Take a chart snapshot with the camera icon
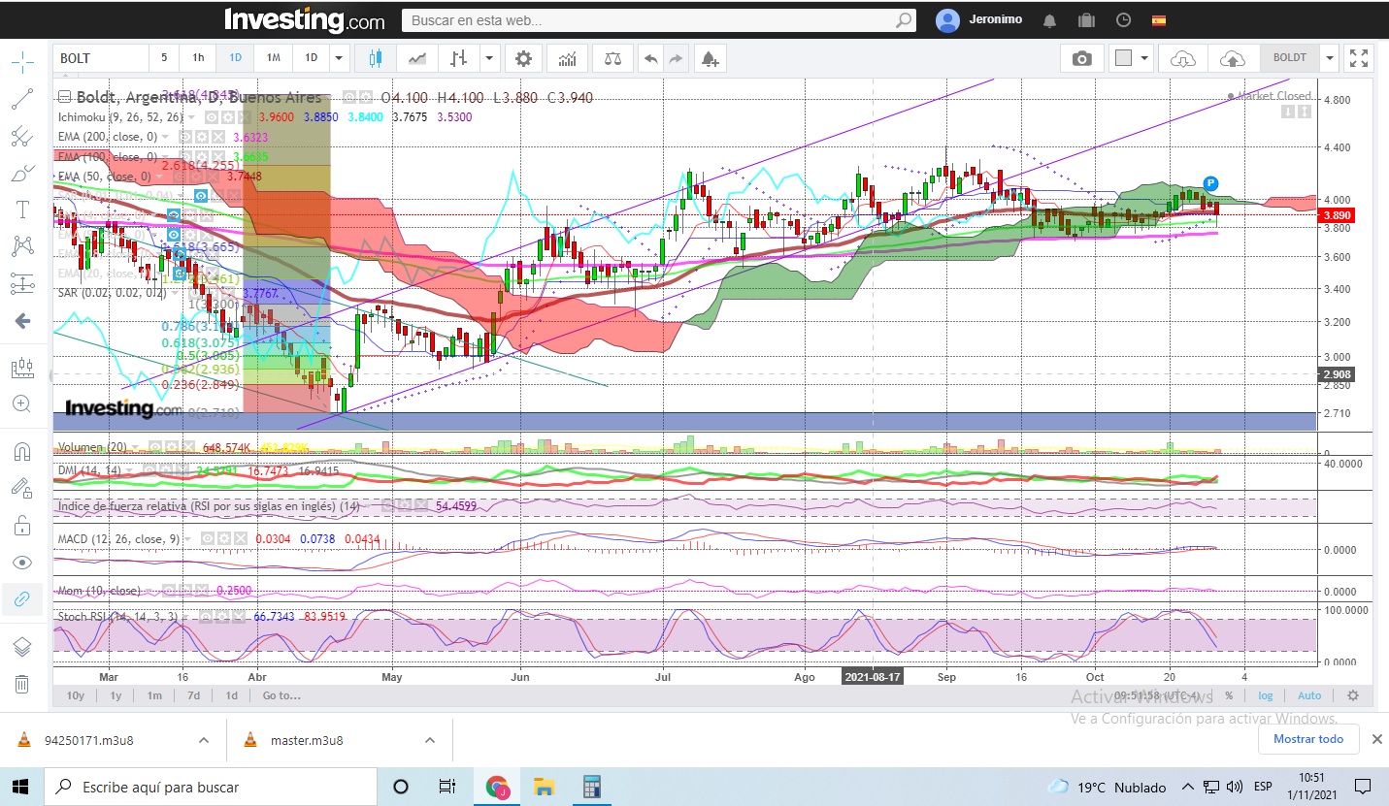The height and width of the screenshot is (806, 1389). (1081, 58)
